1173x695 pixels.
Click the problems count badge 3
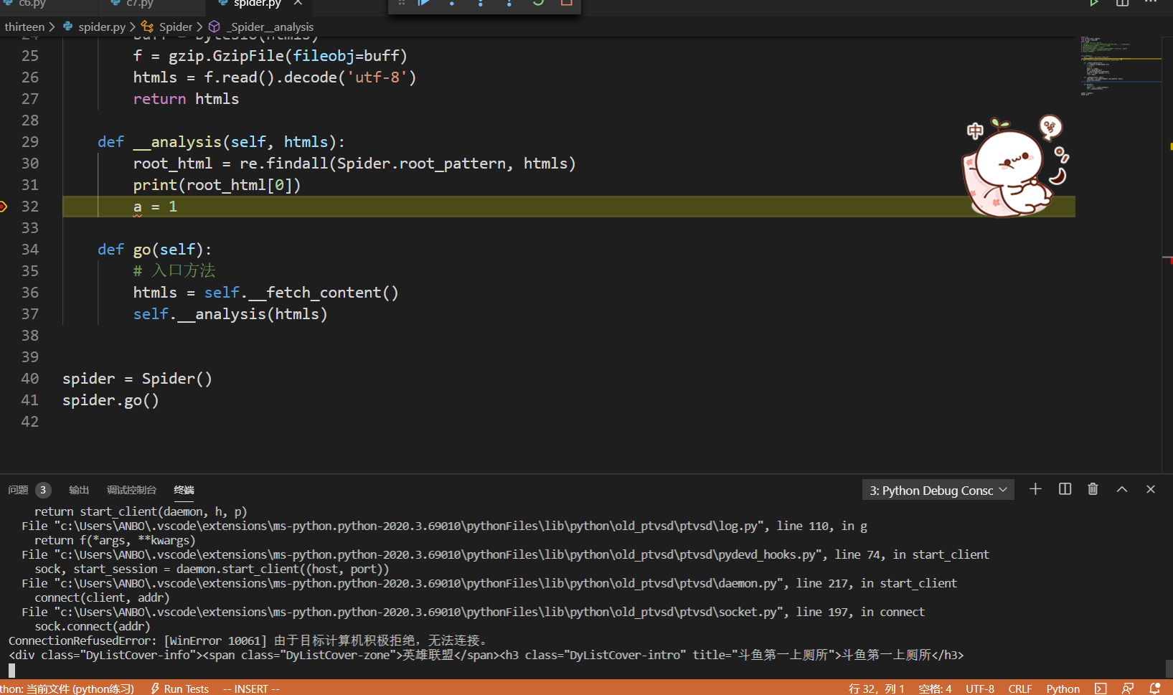pos(43,490)
